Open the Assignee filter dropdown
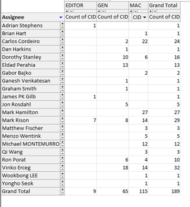Image resolution: width=190 pixels, height=207 pixels. (x=61, y=17)
